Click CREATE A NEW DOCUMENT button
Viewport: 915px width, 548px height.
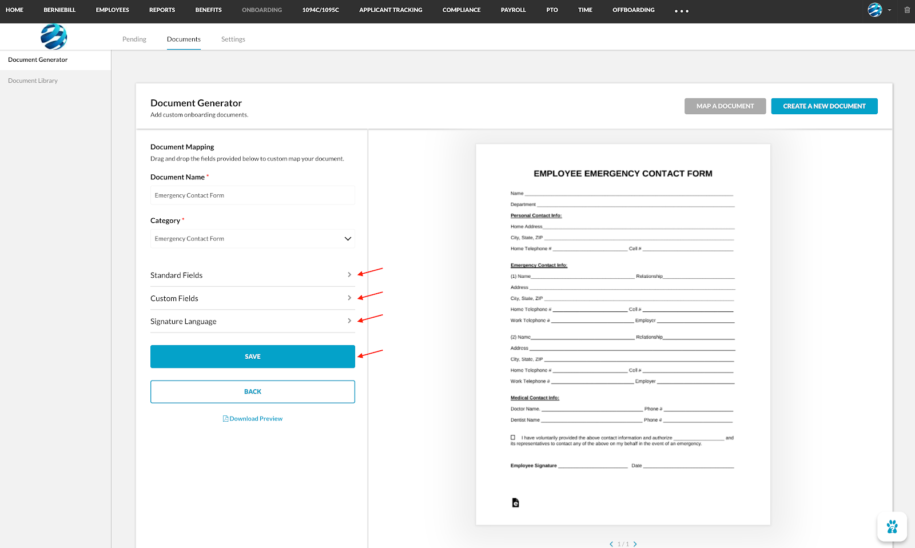824,106
